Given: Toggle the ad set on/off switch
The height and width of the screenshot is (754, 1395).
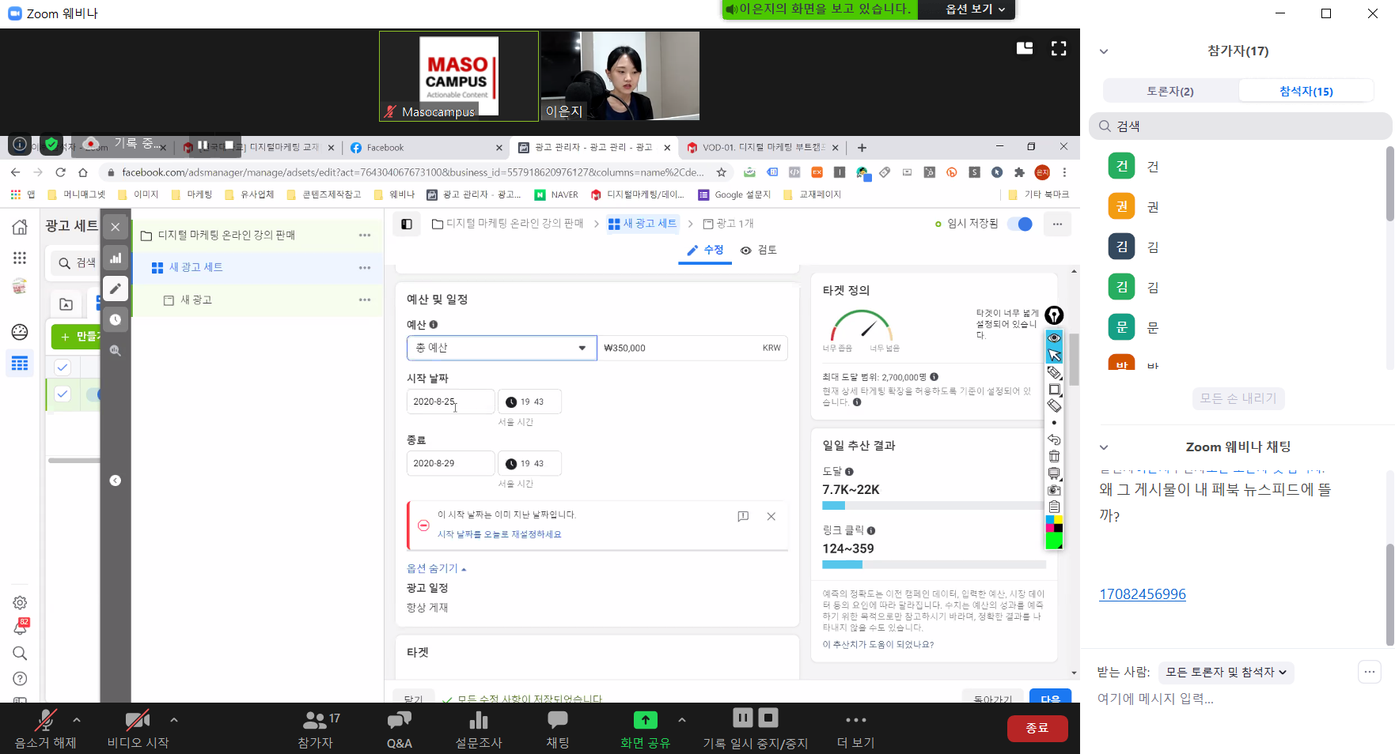Looking at the screenshot, I should [1020, 224].
